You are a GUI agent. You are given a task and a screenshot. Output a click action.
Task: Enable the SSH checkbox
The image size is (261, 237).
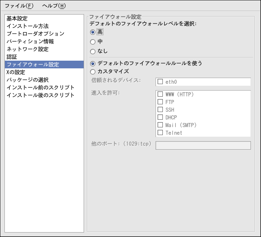(160, 110)
